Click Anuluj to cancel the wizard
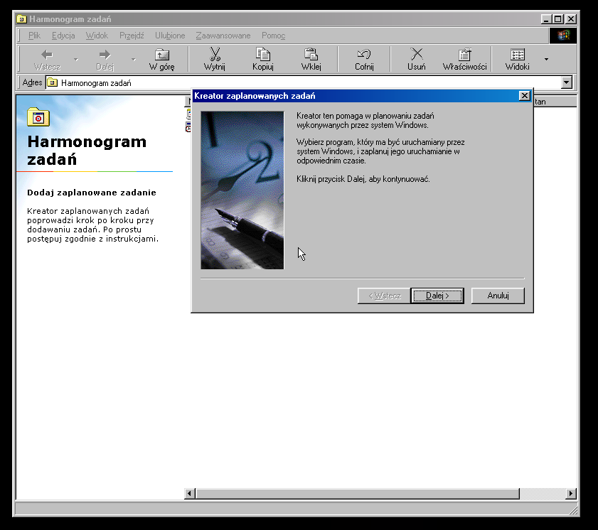598x530 pixels. [498, 296]
